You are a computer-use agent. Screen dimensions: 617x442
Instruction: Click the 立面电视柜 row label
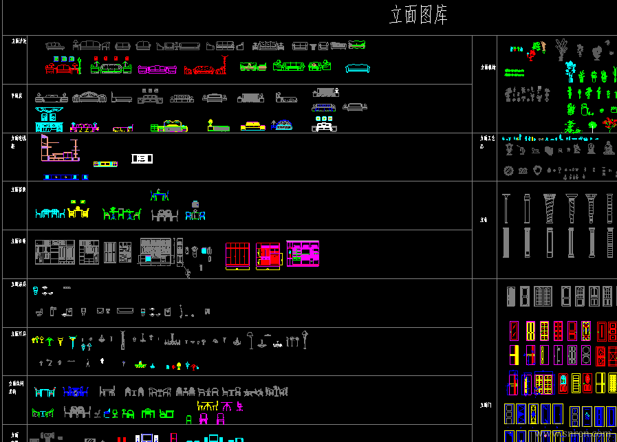tap(18, 142)
